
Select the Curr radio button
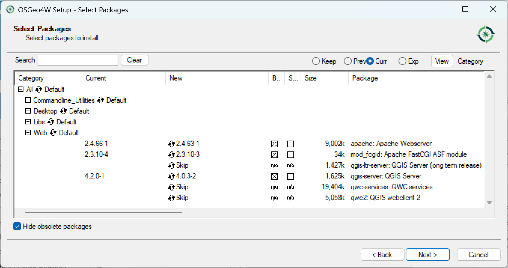click(370, 61)
